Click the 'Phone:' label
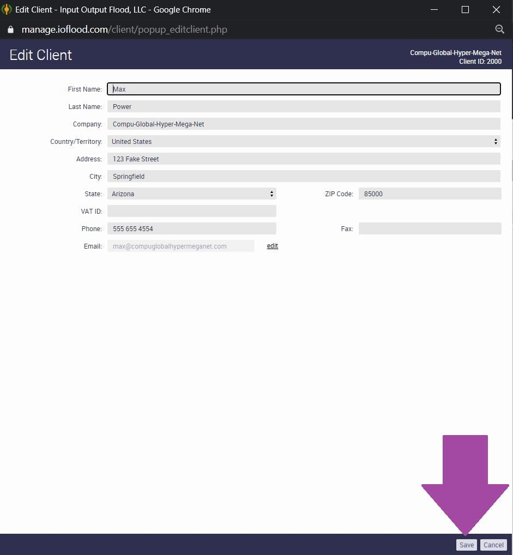 92,228
